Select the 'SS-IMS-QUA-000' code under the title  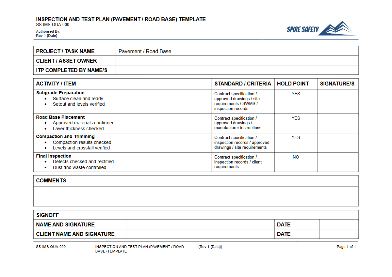tap(53, 25)
